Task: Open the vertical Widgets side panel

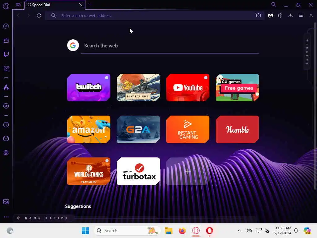Action: tap(307, 52)
